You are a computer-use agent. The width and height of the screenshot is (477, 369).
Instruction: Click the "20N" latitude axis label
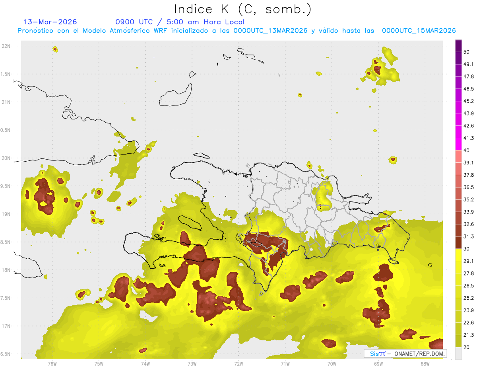[x=6, y=158]
